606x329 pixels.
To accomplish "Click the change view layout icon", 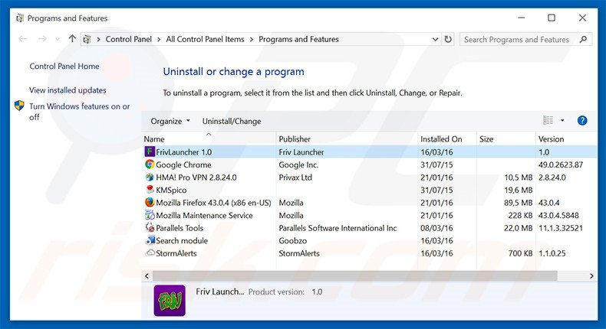I will 548,120.
